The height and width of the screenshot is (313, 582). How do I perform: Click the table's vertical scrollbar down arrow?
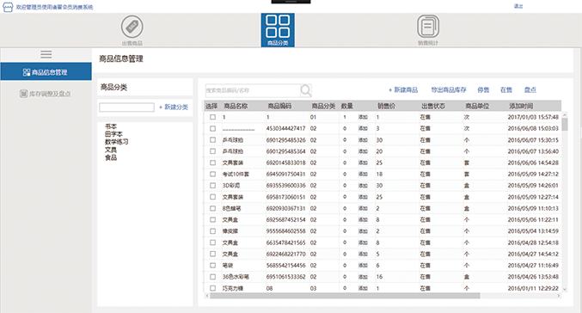click(x=565, y=289)
